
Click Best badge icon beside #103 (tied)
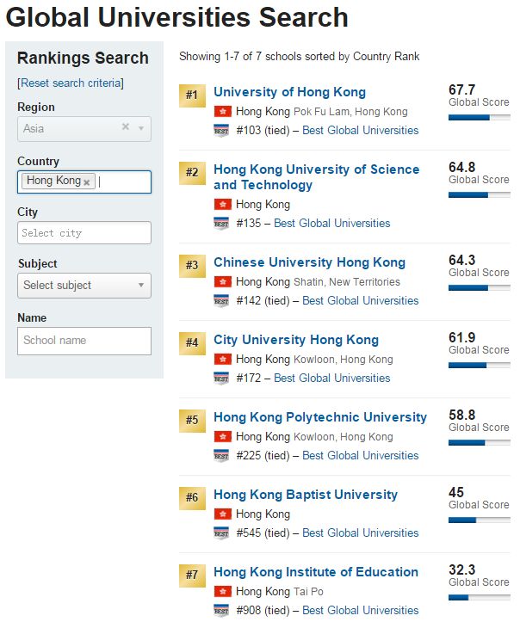221,131
